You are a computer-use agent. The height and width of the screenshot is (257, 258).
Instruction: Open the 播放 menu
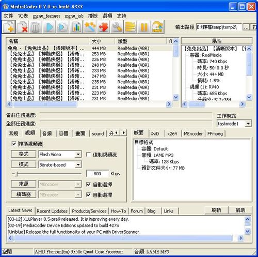click(93, 16)
